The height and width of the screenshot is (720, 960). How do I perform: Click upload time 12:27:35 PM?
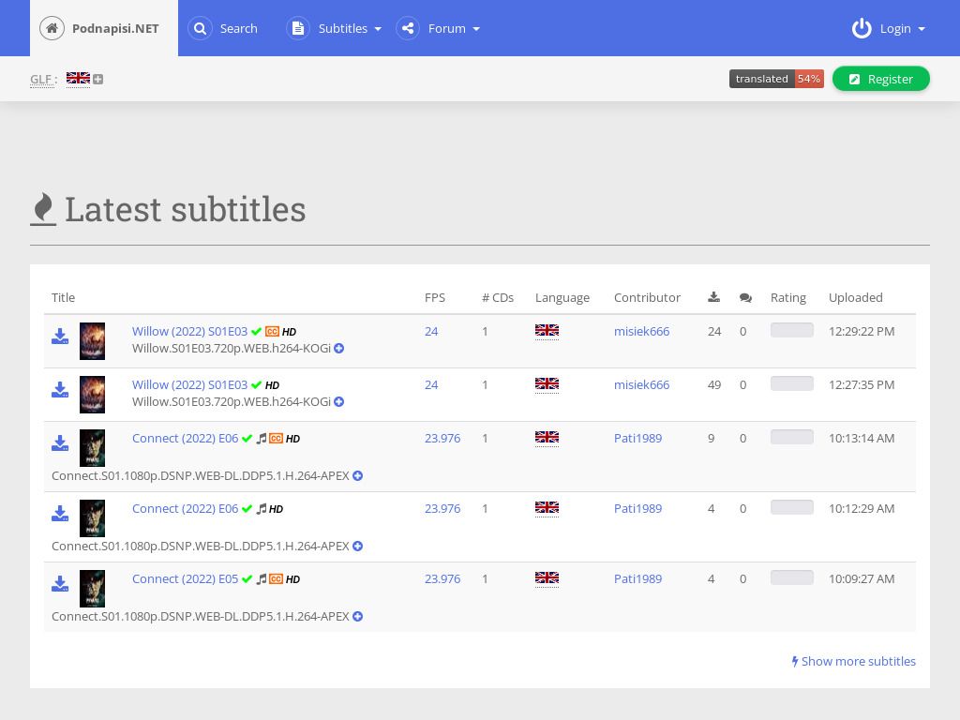pyautogui.click(x=862, y=384)
